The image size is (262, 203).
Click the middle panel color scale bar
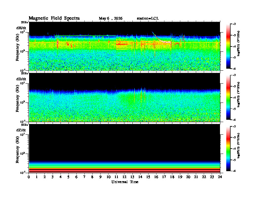(228, 98)
